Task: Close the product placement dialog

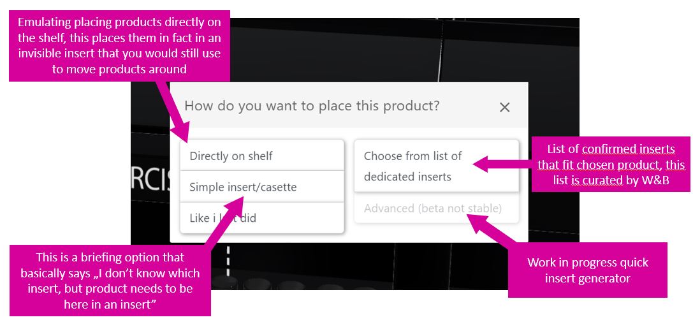Action: click(x=504, y=107)
